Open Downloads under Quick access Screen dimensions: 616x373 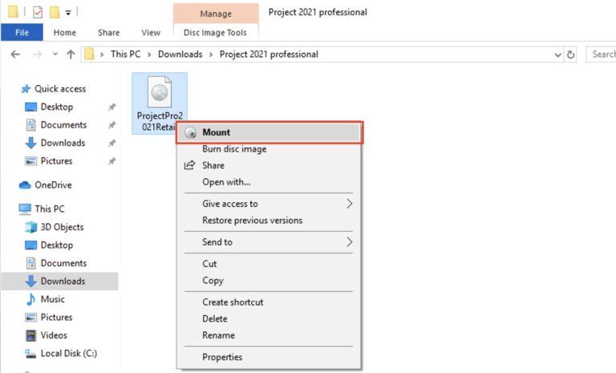tap(63, 143)
